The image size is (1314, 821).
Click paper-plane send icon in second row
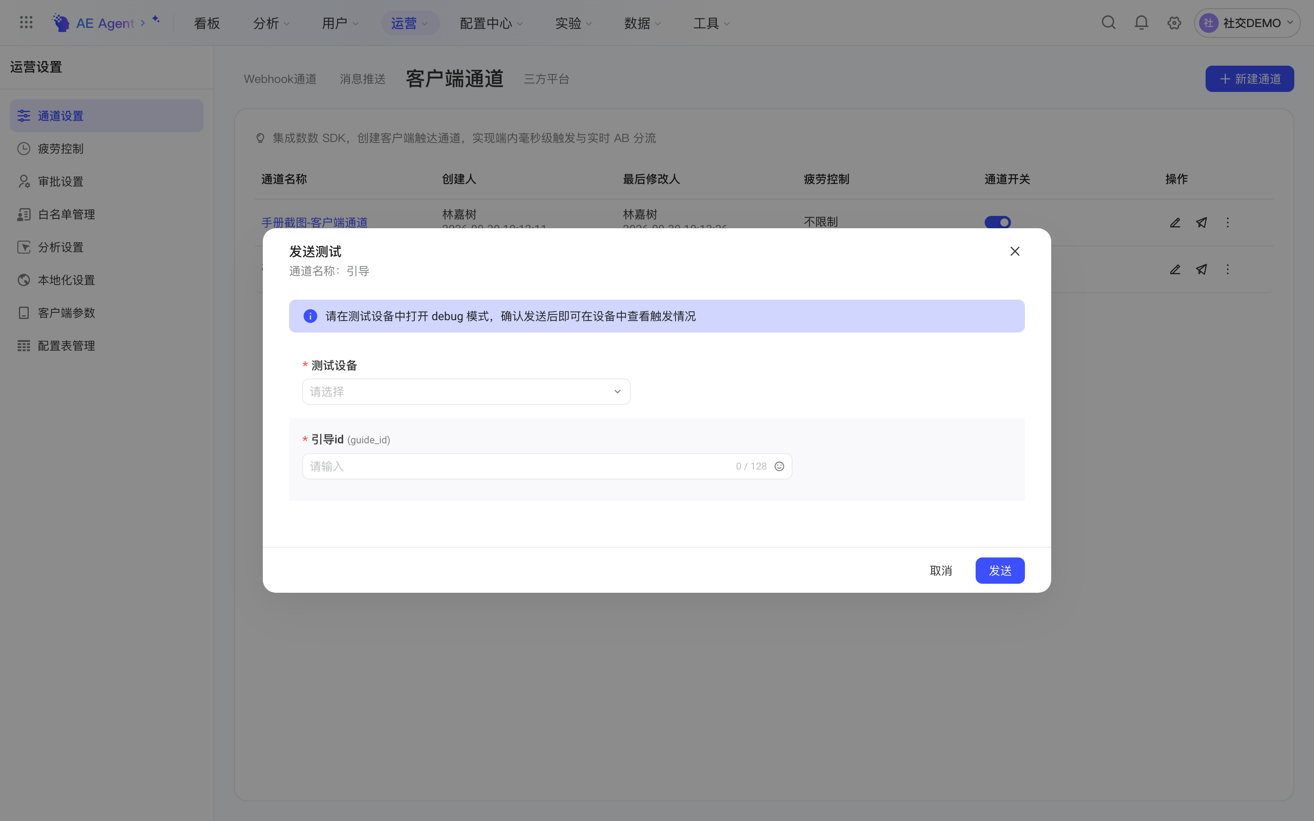(1201, 269)
